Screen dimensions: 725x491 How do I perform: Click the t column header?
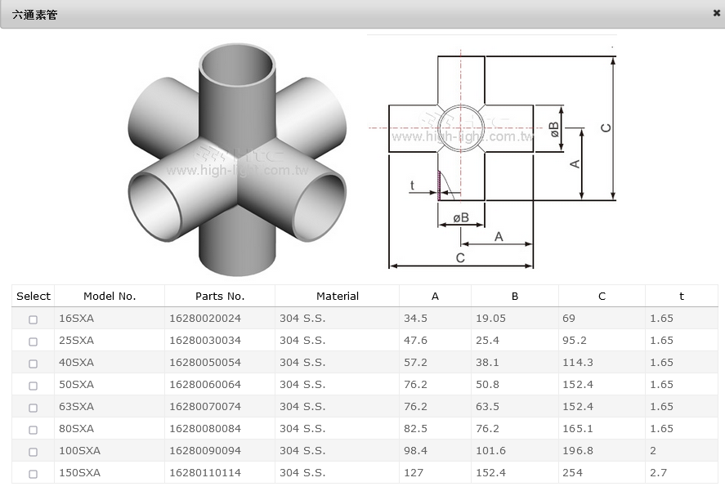[x=681, y=297]
